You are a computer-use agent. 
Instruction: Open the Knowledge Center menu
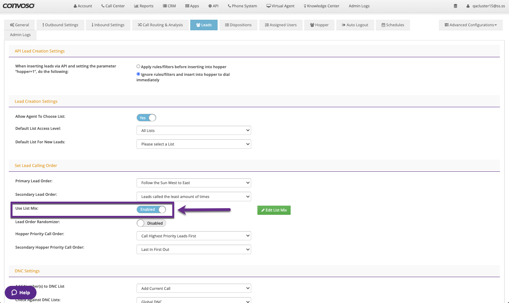pyautogui.click(x=322, y=6)
